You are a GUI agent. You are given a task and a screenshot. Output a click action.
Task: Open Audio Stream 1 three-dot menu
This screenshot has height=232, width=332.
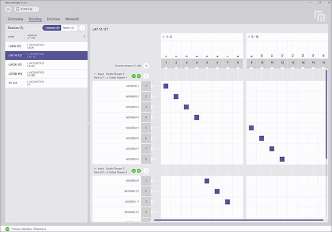[146, 76]
